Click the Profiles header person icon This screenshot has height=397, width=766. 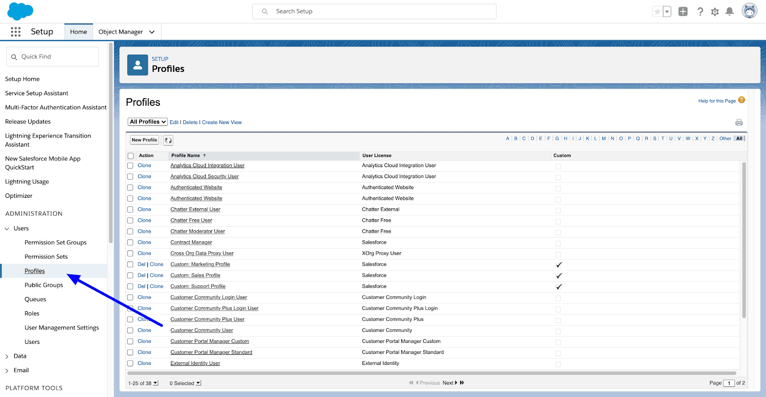[x=137, y=65]
